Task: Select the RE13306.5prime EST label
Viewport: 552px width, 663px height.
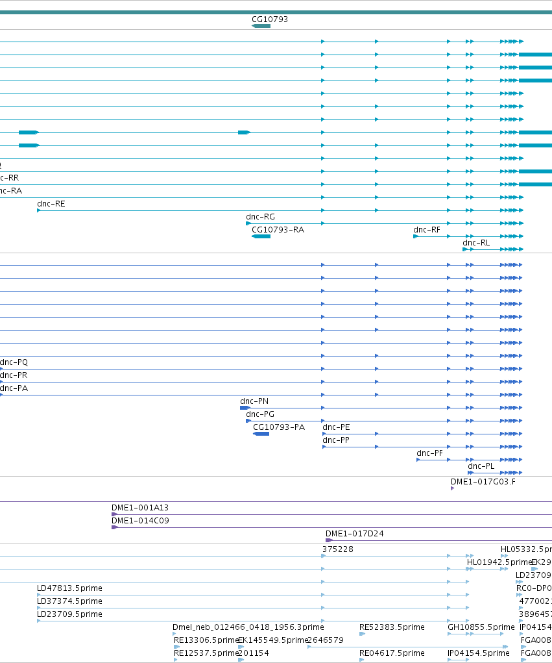Action: [206, 640]
